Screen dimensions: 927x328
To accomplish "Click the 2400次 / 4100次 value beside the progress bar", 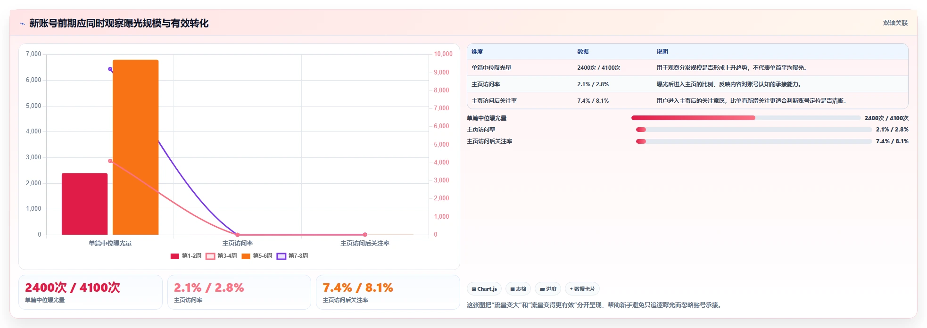I will [886, 118].
